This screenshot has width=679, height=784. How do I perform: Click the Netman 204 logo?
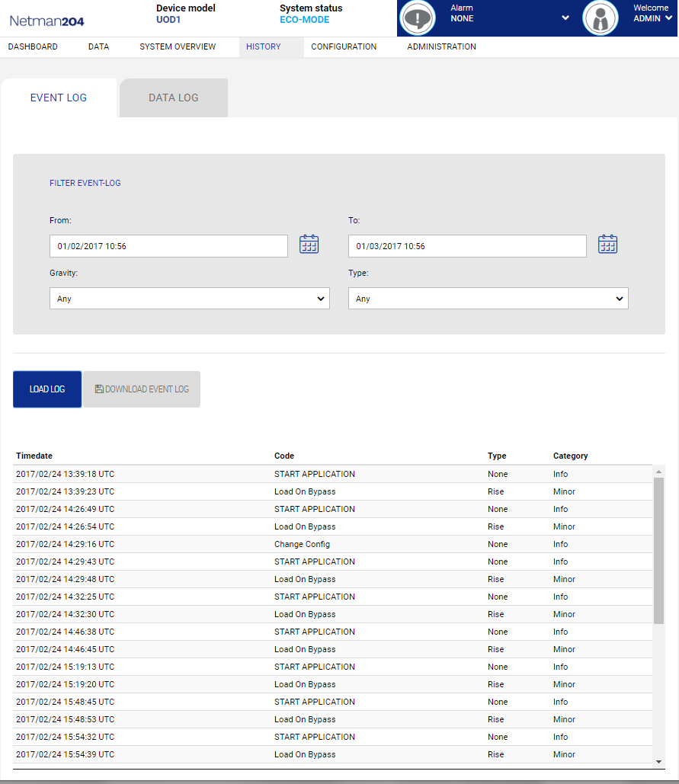[x=46, y=21]
